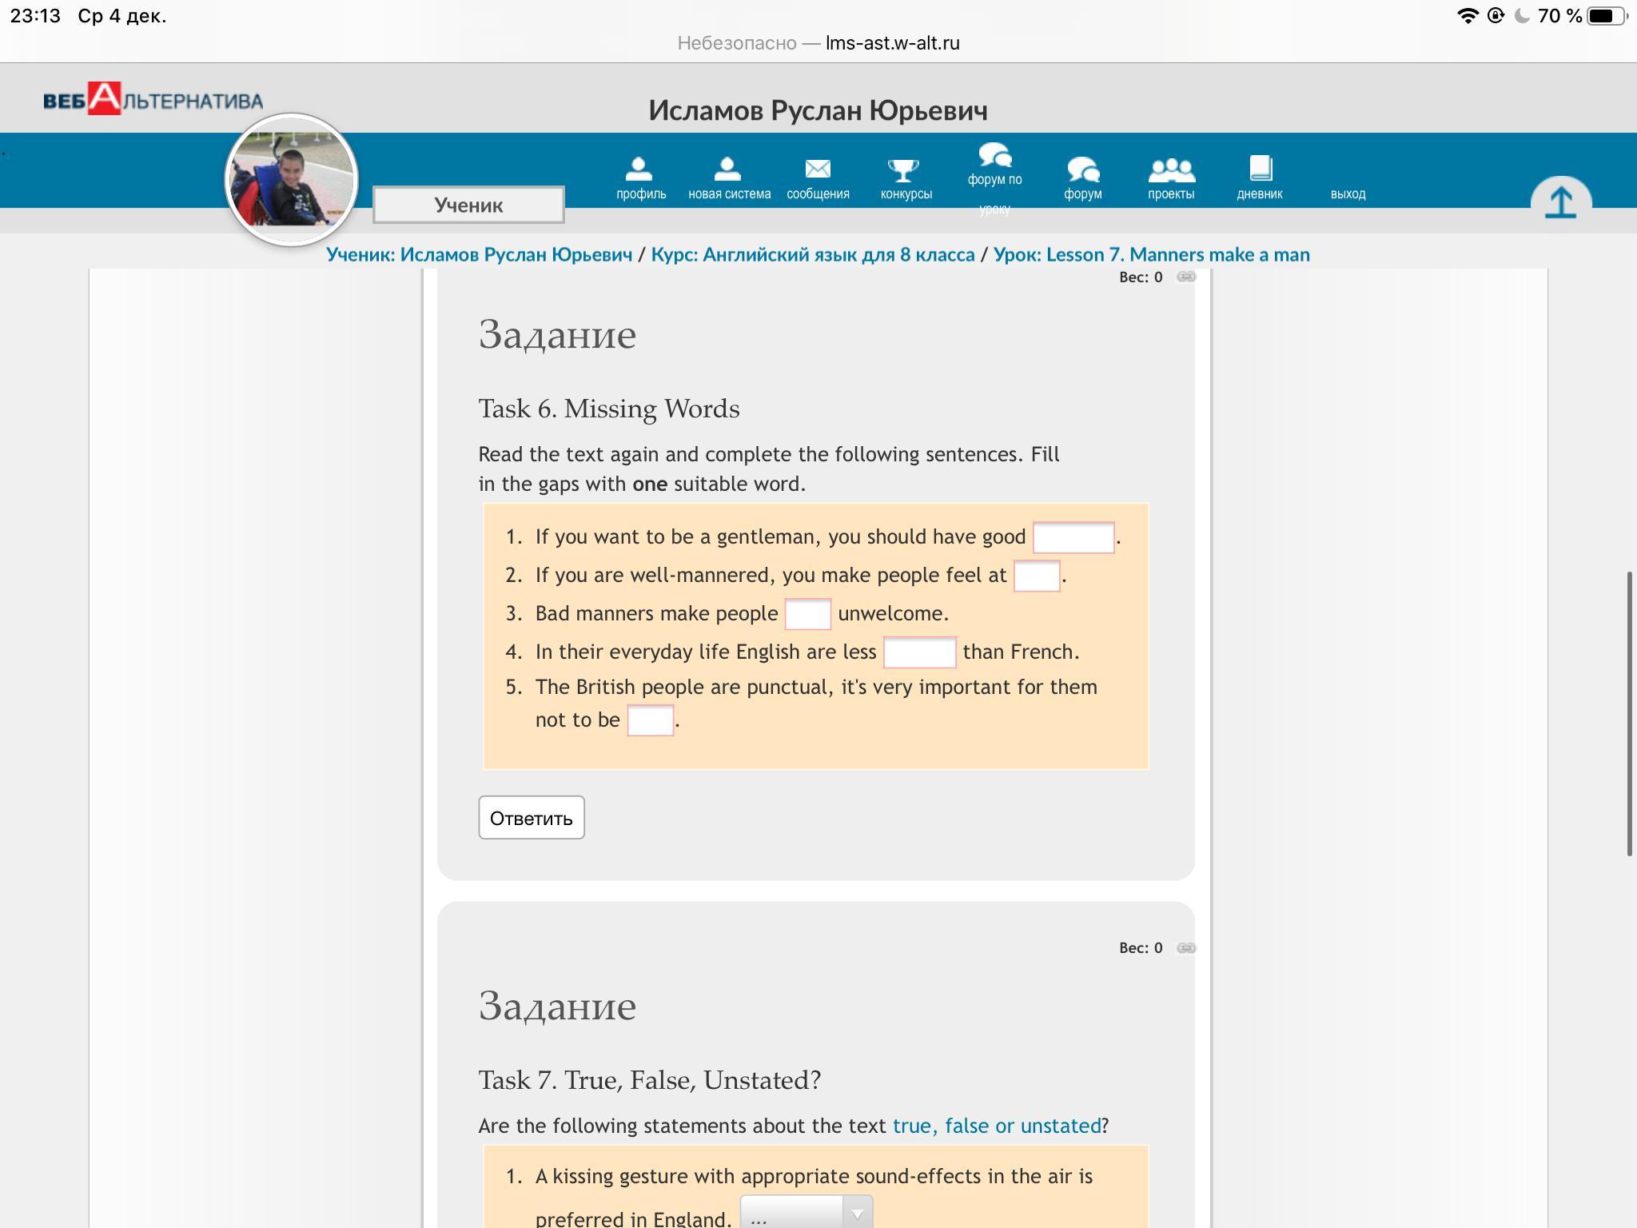The image size is (1637, 1228).
Task: Click Task 6 permalink chain icon
Action: click(x=1186, y=277)
